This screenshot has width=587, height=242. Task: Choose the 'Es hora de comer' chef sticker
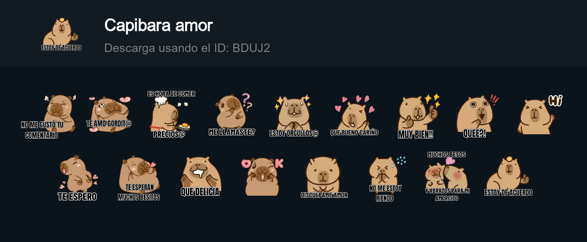170,114
